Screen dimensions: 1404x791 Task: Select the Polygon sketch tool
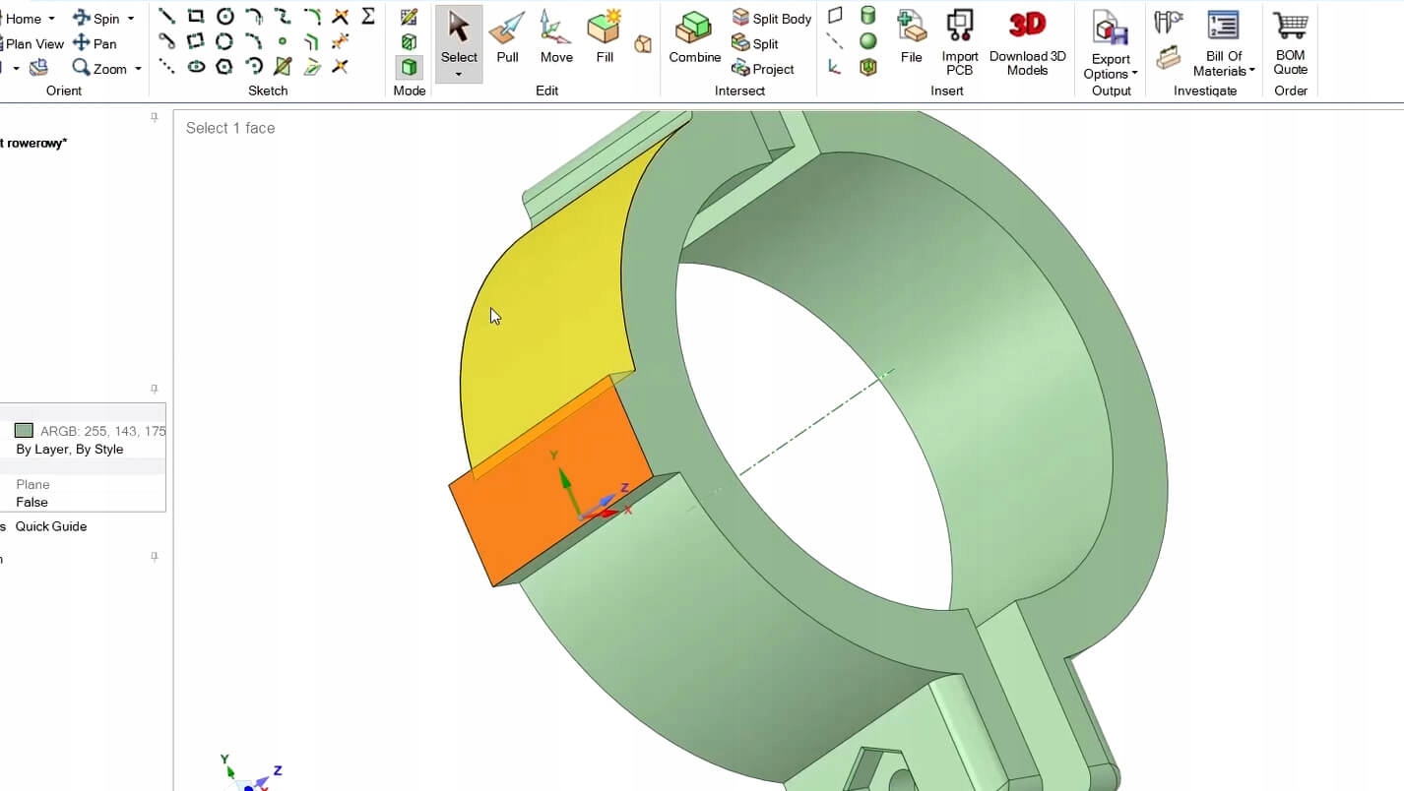point(225,67)
